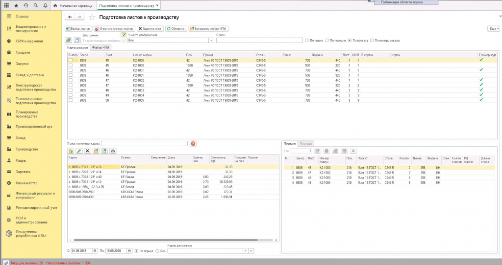The image size is (502, 265).
Task: Toggle the Доступные checkbox
Action: [124, 35]
